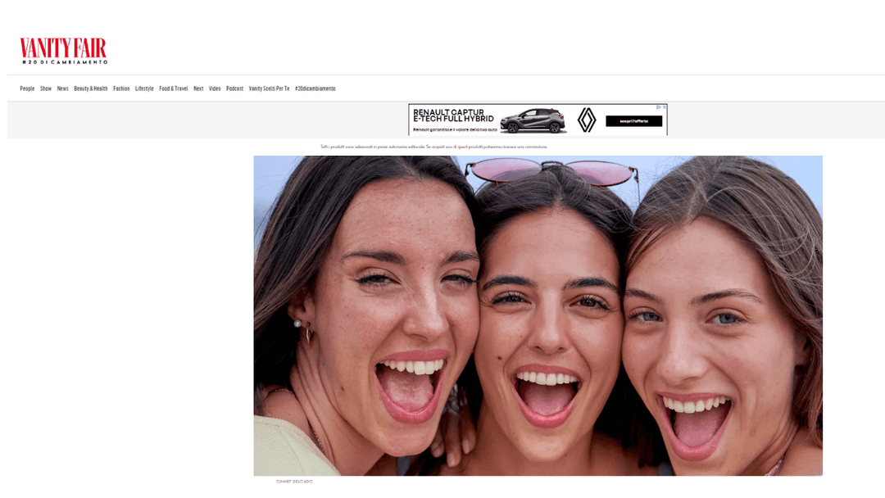The image size is (885, 498).
Task: Open the People section
Action: [x=27, y=88]
